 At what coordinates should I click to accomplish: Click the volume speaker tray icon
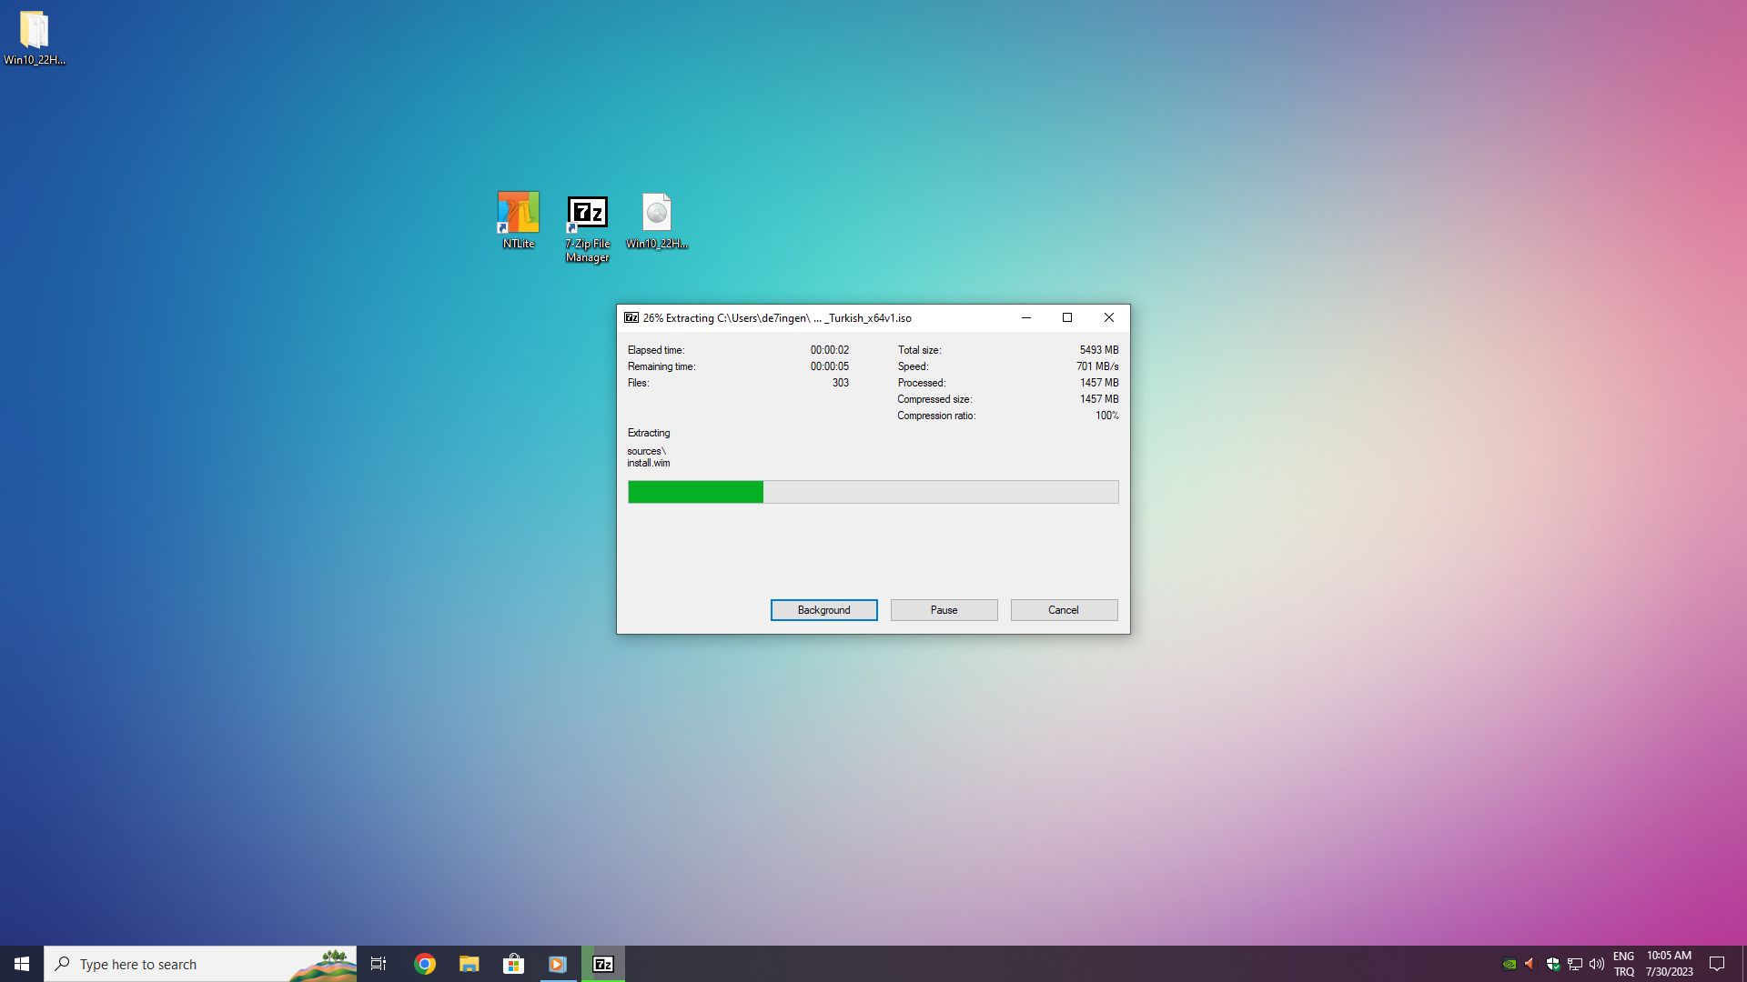click(1597, 964)
